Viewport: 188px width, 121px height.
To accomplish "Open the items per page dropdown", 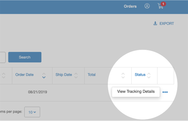I will 32,112.
